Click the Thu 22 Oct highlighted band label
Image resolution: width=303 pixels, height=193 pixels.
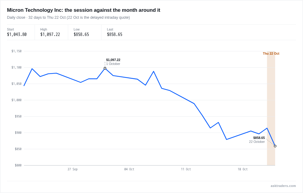(x=271, y=53)
